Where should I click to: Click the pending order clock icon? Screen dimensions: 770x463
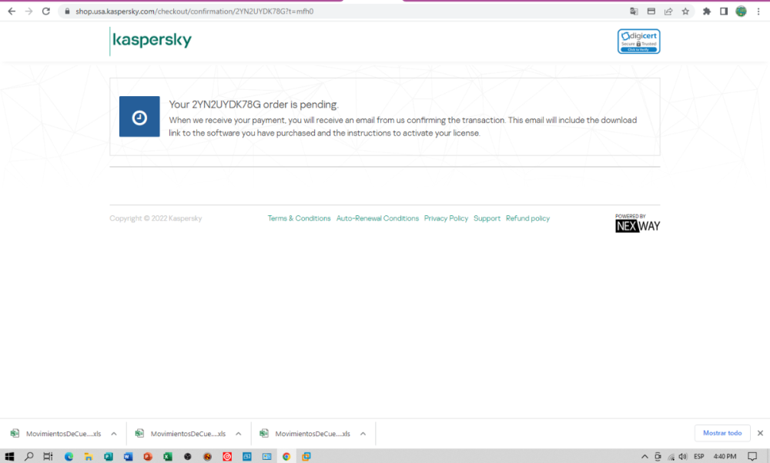139,117
